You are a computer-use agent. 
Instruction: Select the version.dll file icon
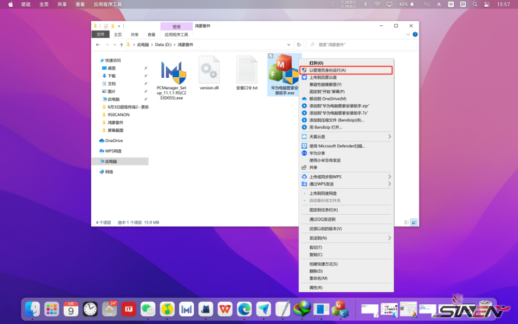coord(209,70)
